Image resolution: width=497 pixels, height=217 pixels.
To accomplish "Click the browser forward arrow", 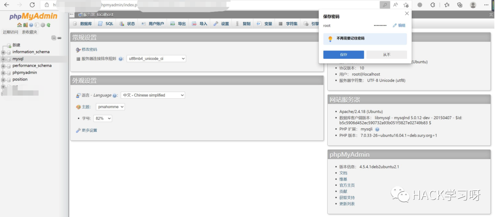I will 19,5.
